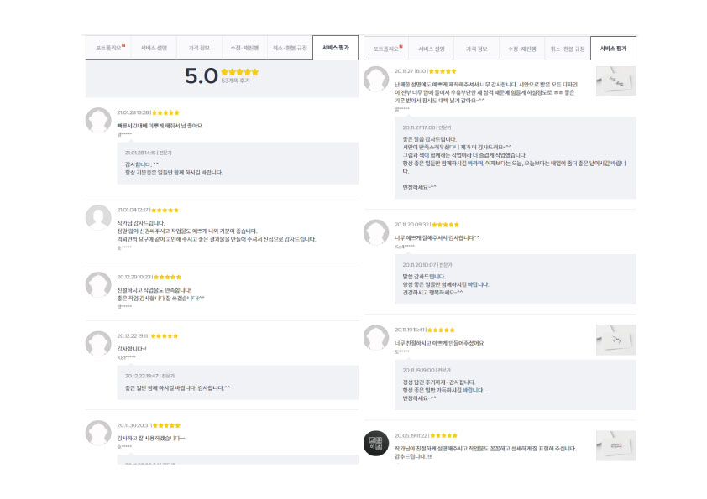
Task: Click the avatar beside the 20.12.29 10:23 review
Action: (98, 284)
